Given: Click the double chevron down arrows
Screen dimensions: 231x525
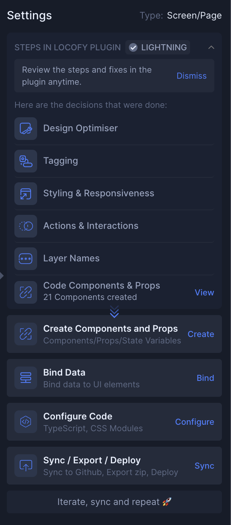Looking at the screenshot, I should [114, 312].
